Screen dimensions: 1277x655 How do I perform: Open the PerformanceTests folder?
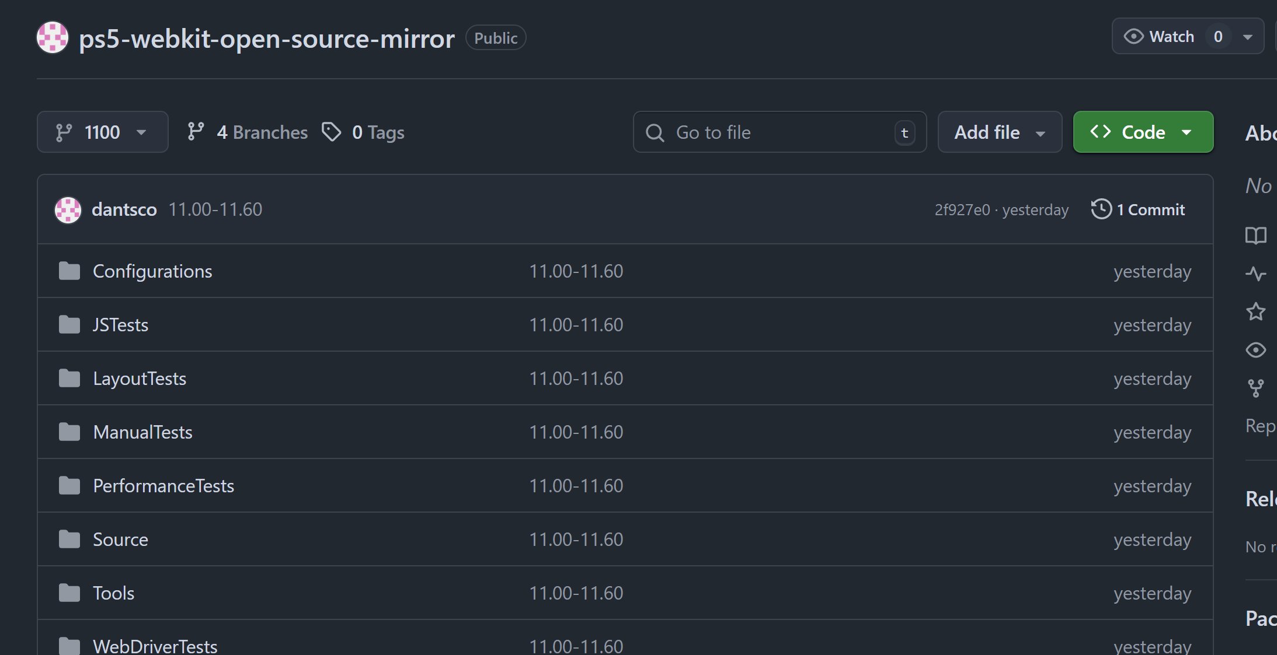click(x=163, y=486)
